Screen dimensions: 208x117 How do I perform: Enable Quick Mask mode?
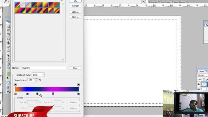point(8,83)
